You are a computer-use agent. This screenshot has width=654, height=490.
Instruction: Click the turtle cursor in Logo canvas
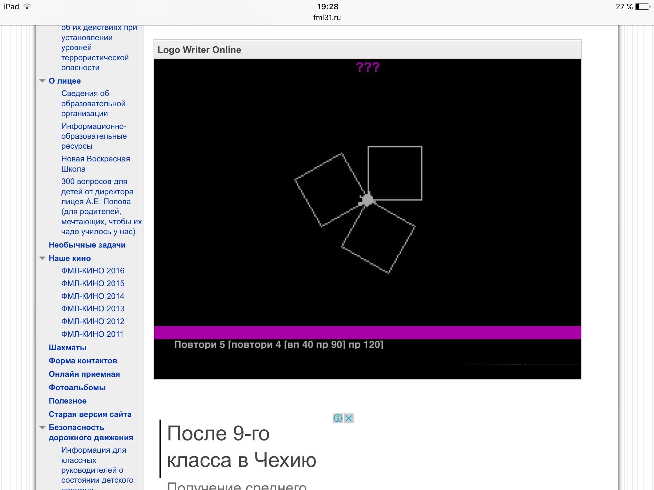367,200
